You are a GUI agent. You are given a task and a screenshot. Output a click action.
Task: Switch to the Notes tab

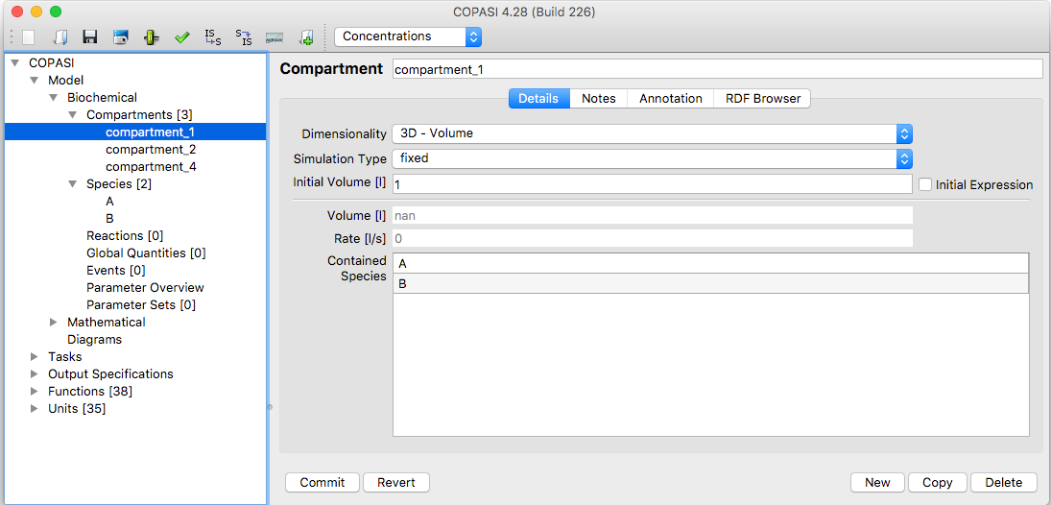[x=599, y=99]
